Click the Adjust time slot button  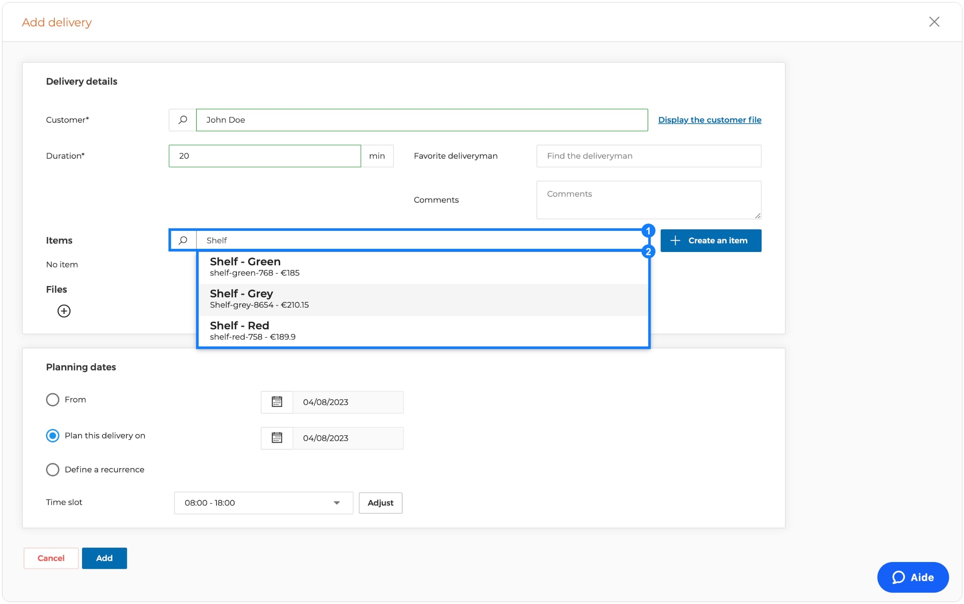[380, 502]
